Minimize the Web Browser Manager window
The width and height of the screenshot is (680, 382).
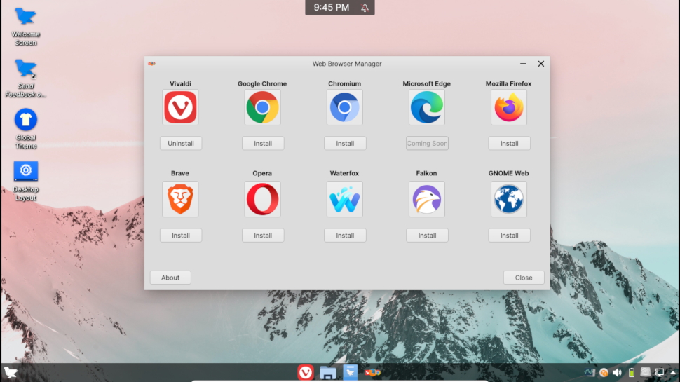click(x=523, y=64)
